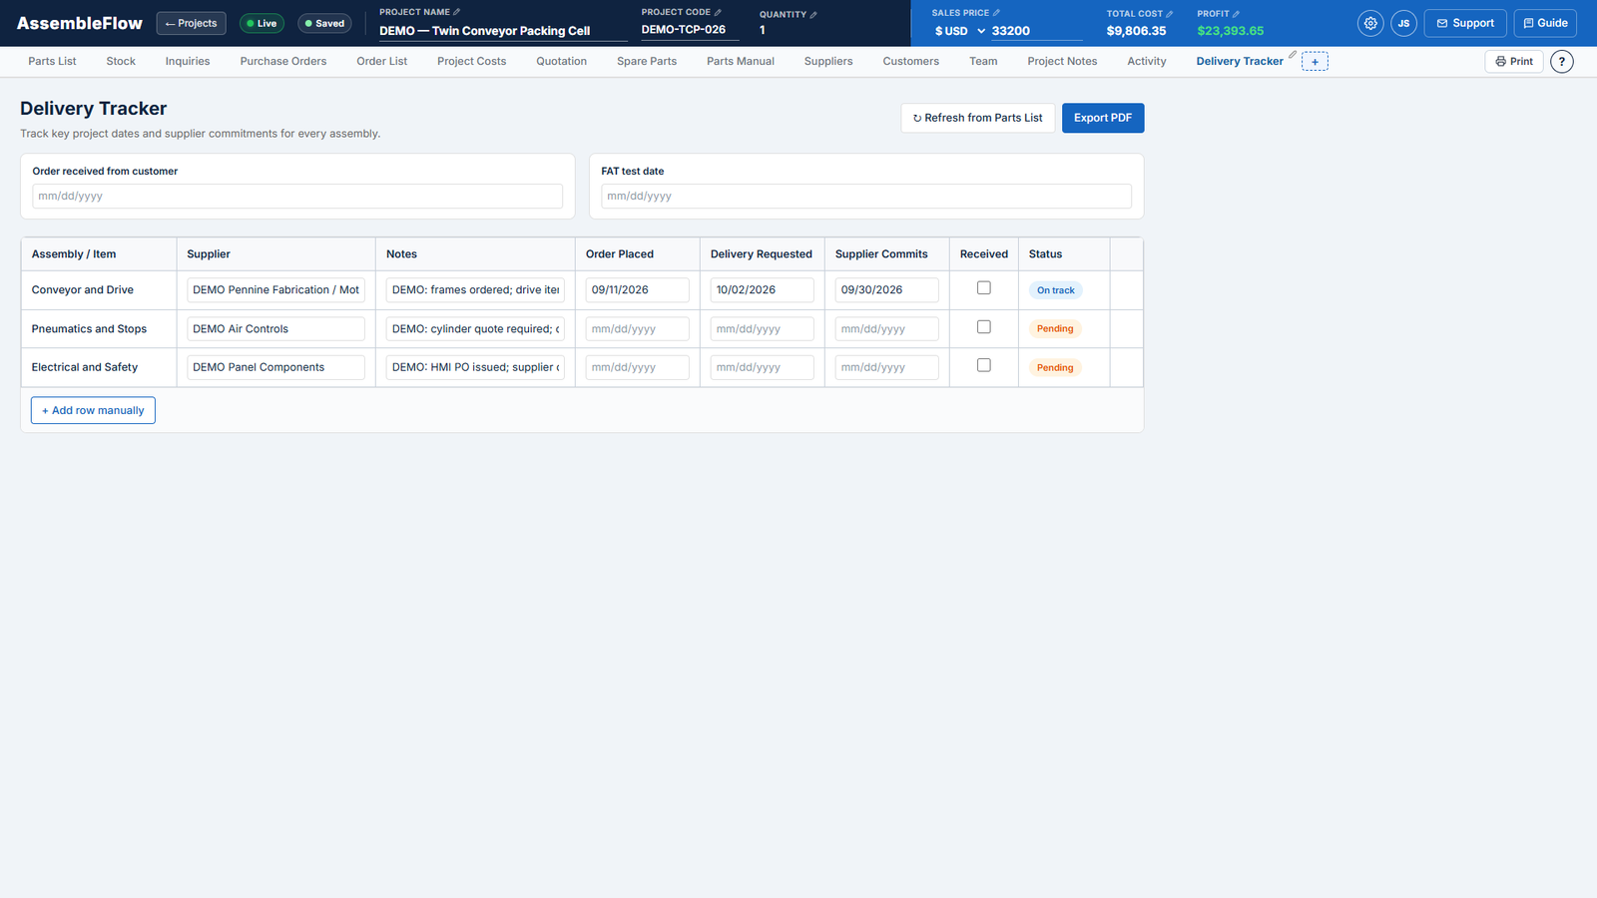Edit notes for Electrical and Safety
Image resolution: width=1597 pixels, height=898 pixels.
(475, 367)
